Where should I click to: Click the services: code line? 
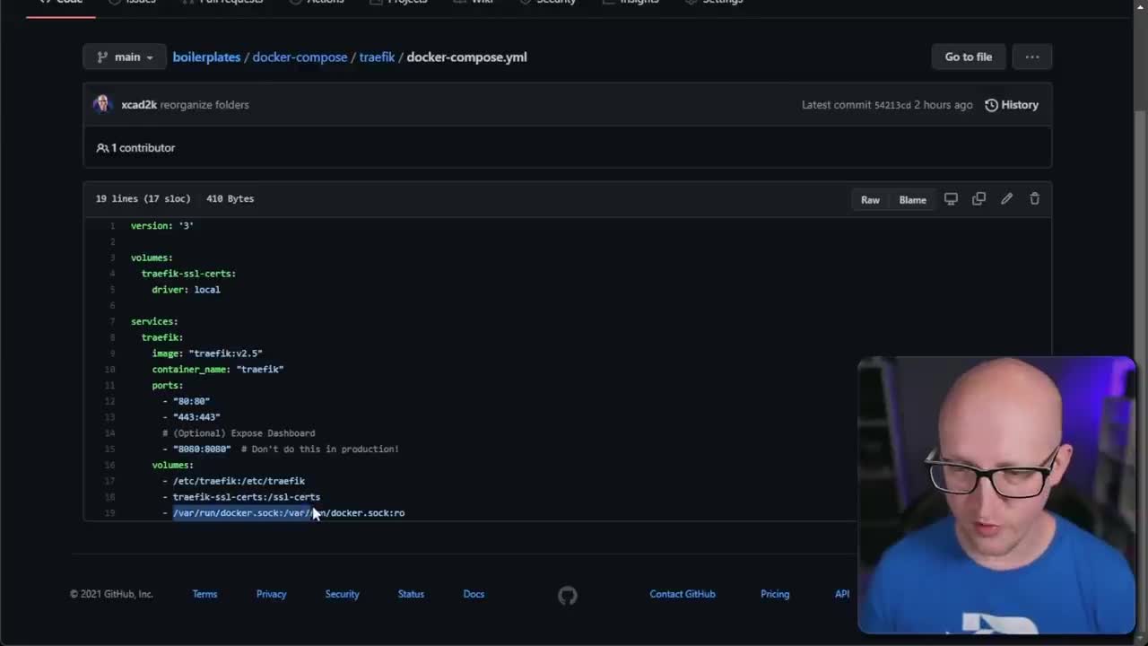[x=154, y=321]
